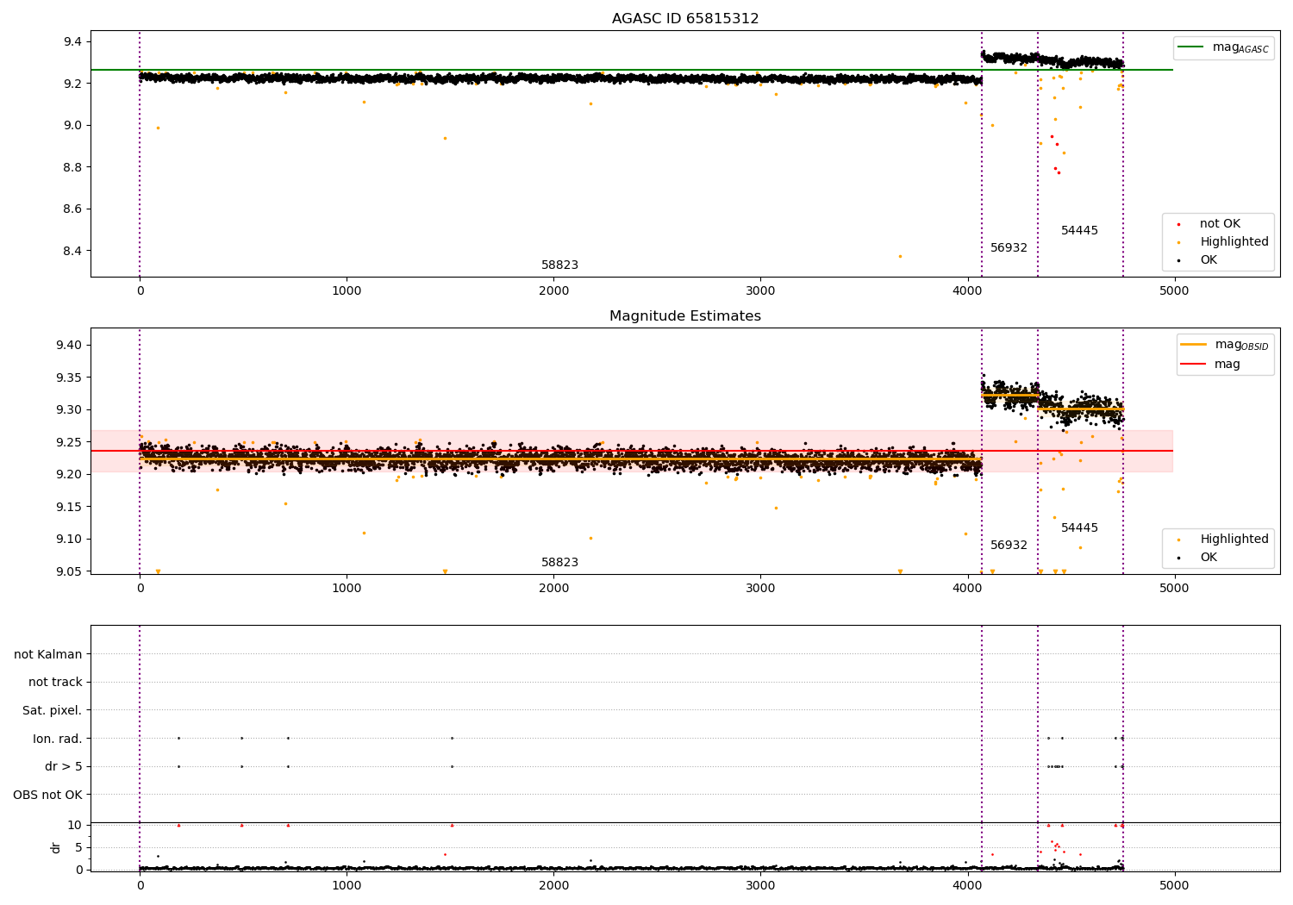The height and width of the screenshot is (905, 1293).
Task: Click the 8.8 y-axis tick of top plot
Action: (72, 167)
